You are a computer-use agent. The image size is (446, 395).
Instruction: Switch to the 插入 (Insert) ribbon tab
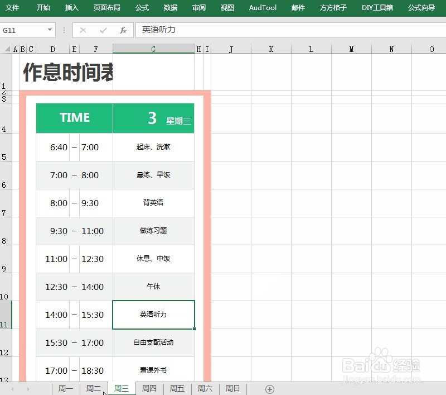(72, 8)
